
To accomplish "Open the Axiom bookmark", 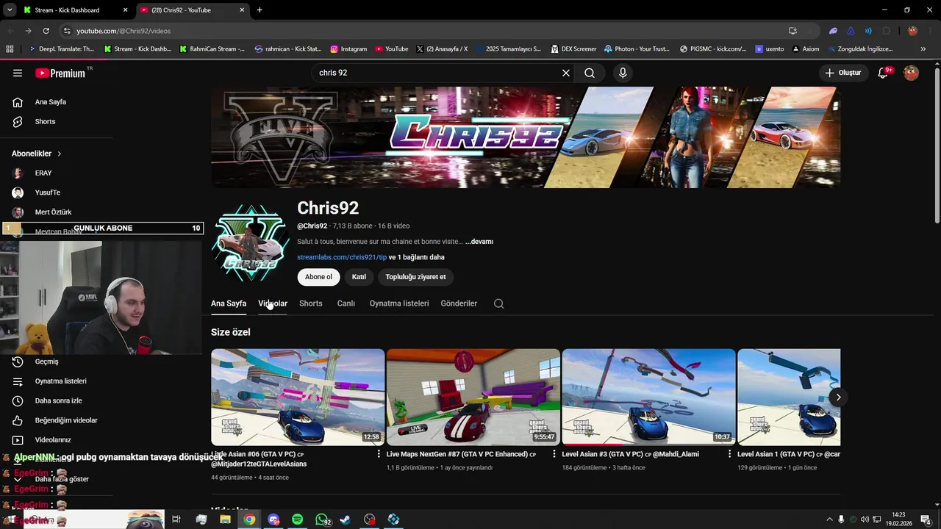I will pos(805,49).
